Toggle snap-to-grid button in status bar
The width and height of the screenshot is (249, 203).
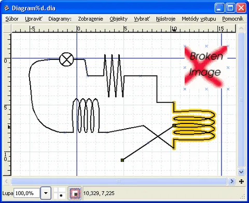(x=59, y=193)
